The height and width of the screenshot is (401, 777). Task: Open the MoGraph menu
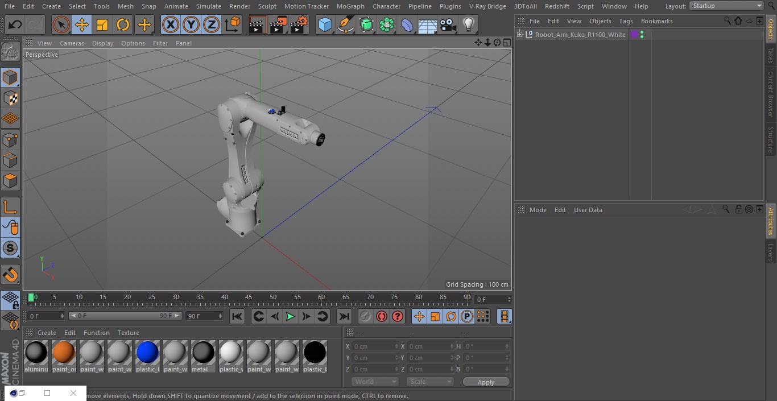tap(350, 6)
